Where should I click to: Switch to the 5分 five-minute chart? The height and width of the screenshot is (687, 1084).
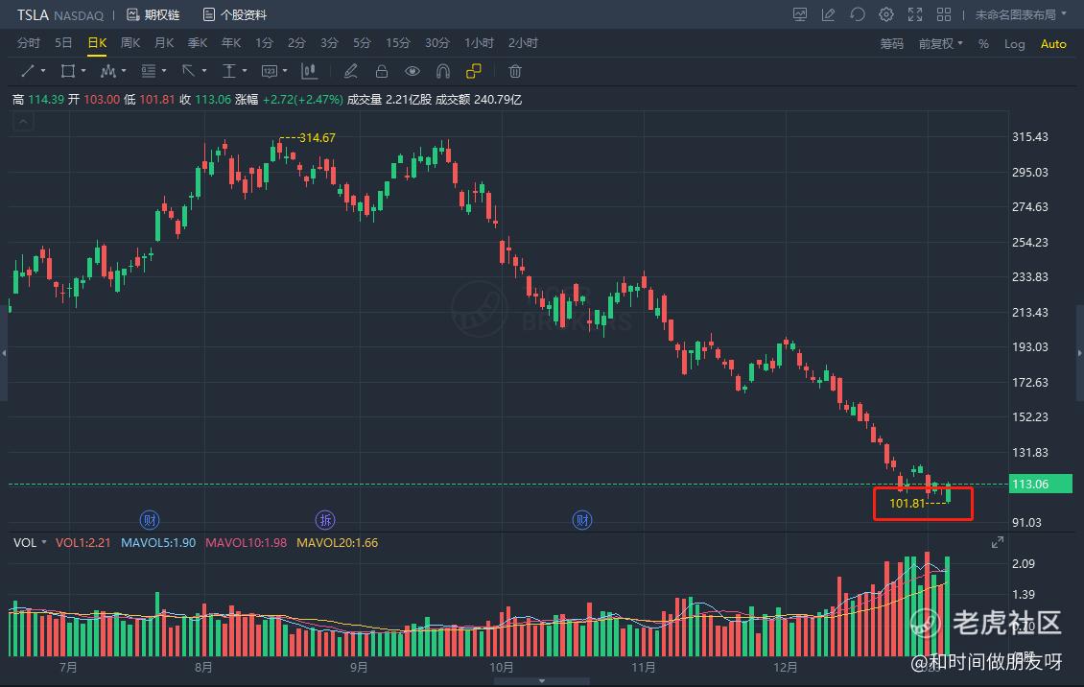tap(363, 43)
